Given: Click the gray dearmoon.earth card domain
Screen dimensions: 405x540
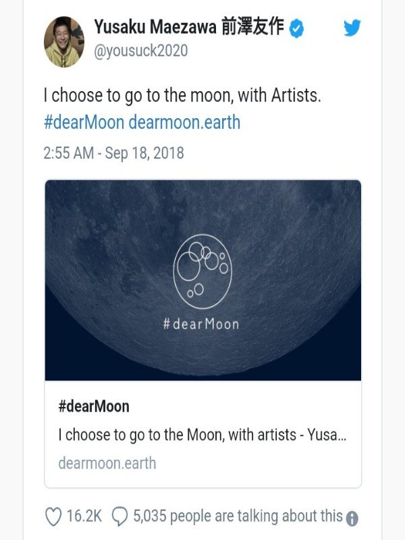Looking at the screenshot, I should click(x=107, y=463).
